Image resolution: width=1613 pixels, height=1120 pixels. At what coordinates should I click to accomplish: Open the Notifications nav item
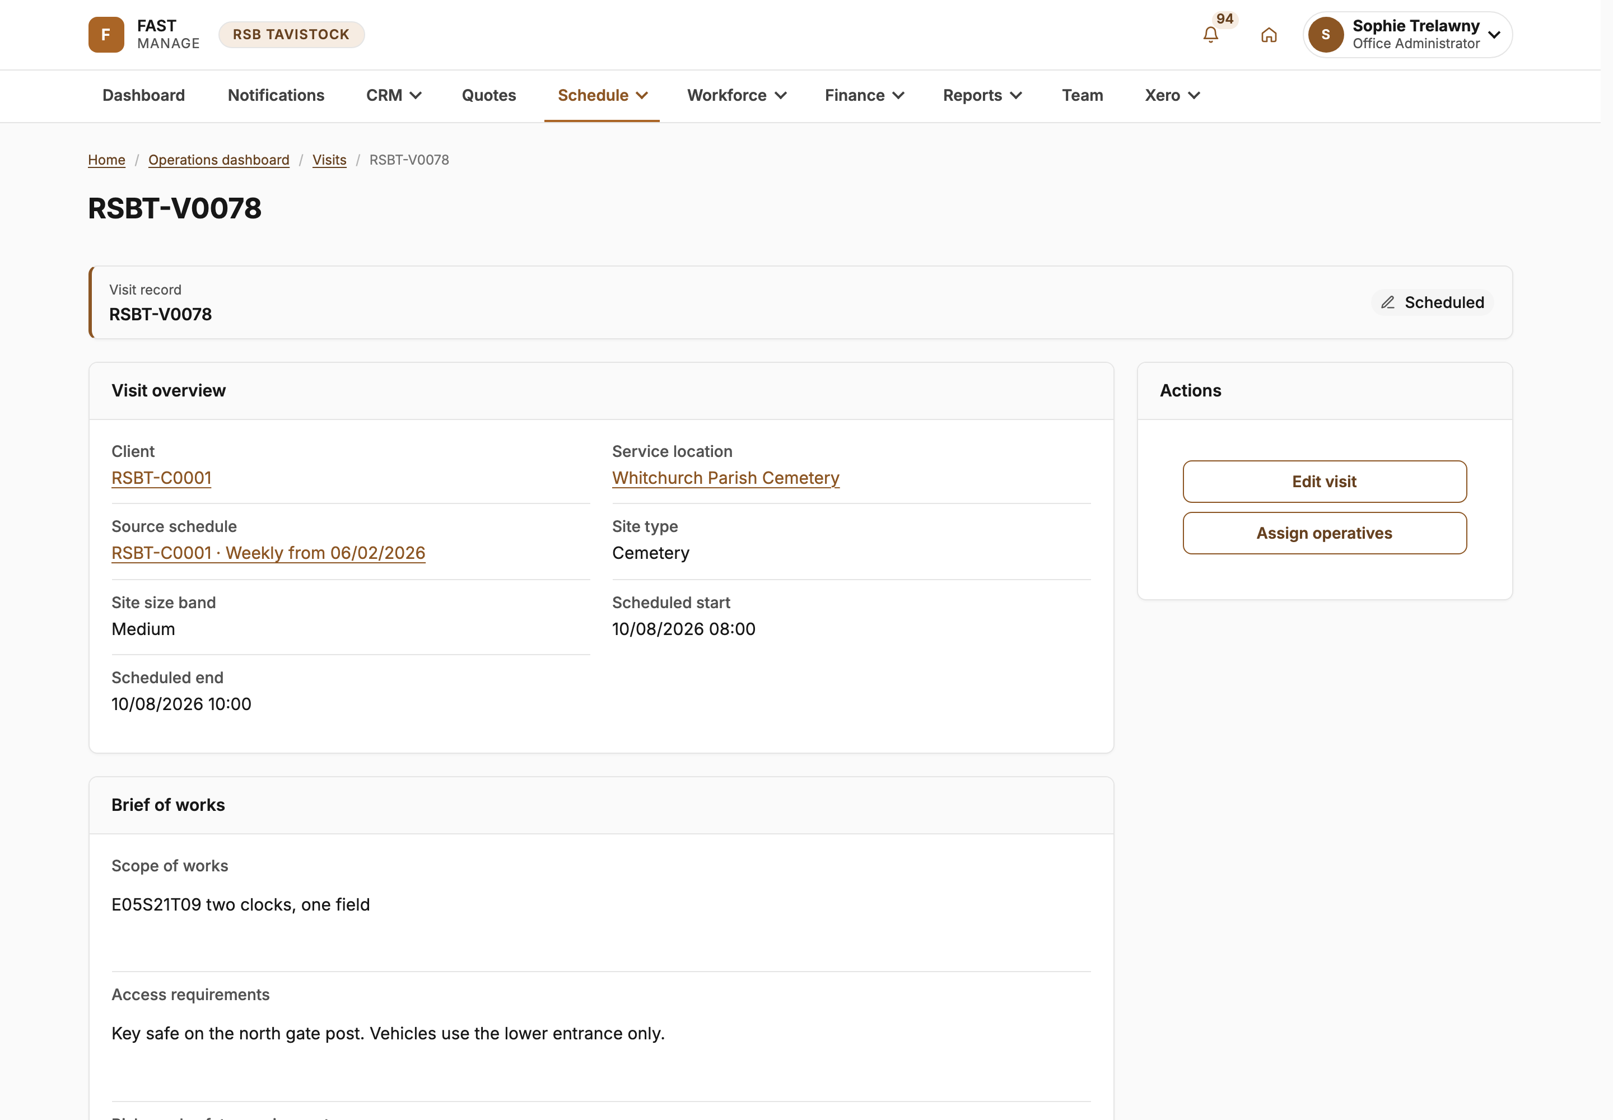pos(276,95)
